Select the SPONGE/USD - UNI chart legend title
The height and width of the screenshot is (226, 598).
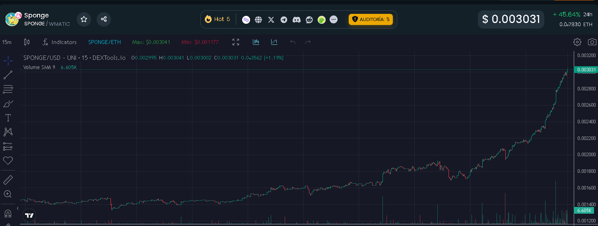pyautogui.click(x=76, y=58)
